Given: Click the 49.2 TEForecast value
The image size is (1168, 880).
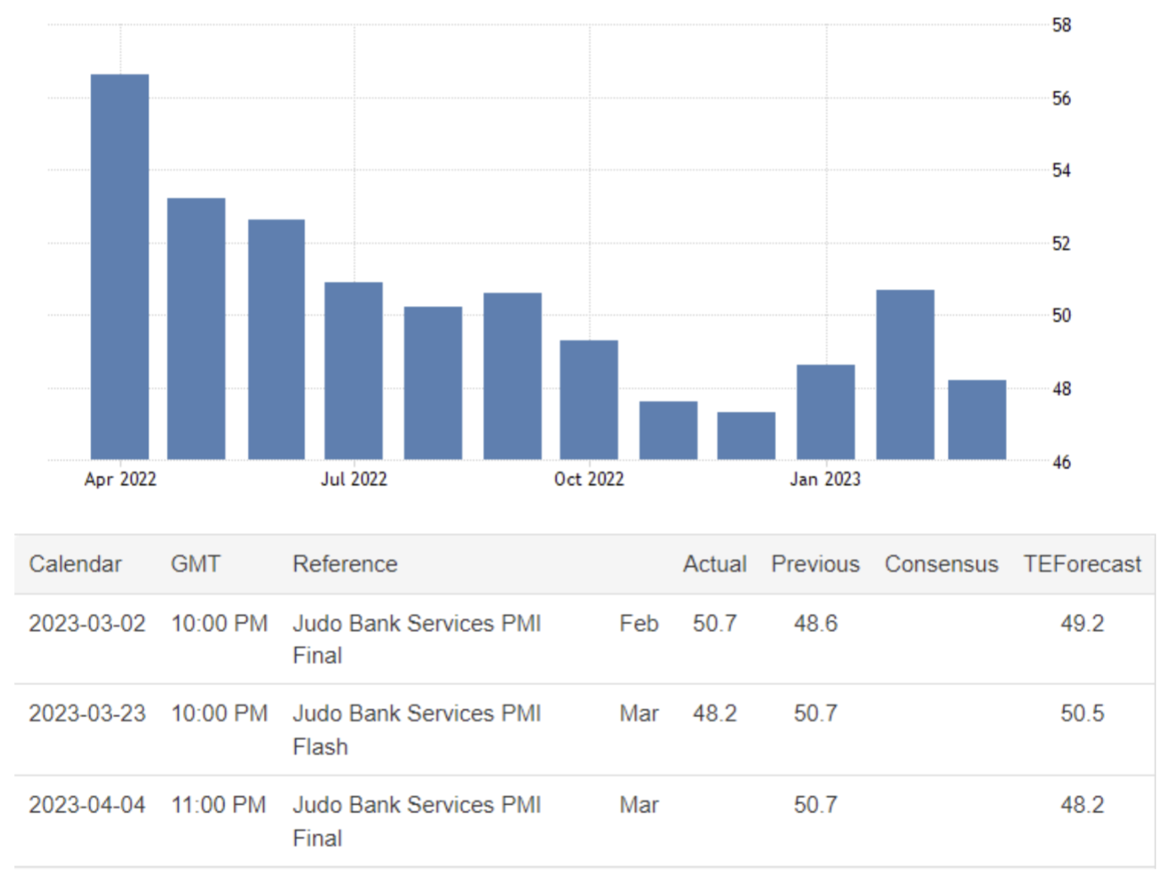Looking at the screenshot, I should [1081, 624].
